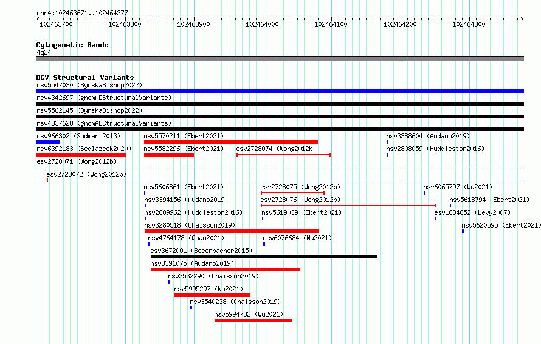Click ruler position 102464200
Viewport: 541px width, 344px height.
(x=400, y=24)
